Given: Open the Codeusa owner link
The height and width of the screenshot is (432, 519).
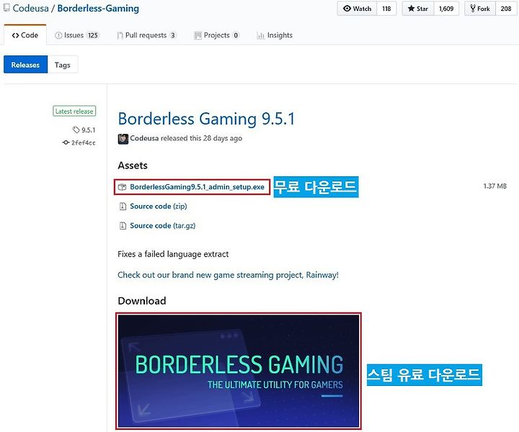Looking at the screenshot, I should point(31,8).
